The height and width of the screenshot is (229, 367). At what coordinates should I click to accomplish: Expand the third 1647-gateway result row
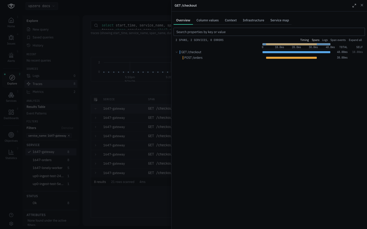[96, 127]
